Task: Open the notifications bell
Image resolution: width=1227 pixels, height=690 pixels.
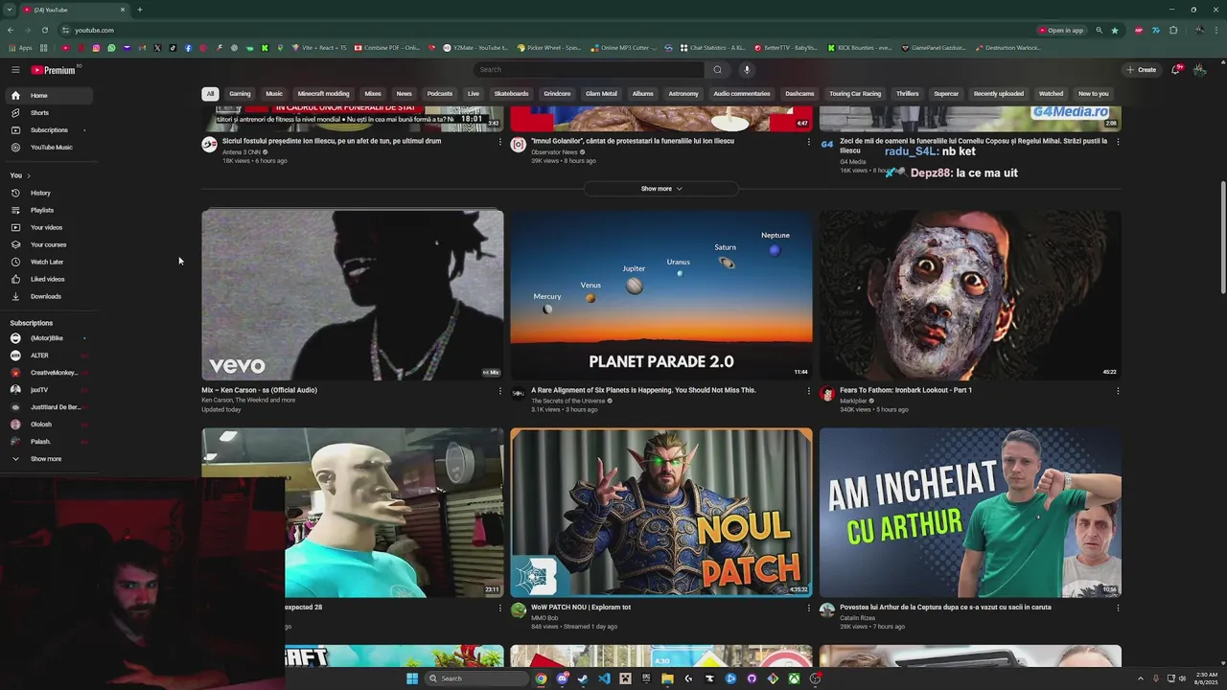Action: [x=1176, y=70]
